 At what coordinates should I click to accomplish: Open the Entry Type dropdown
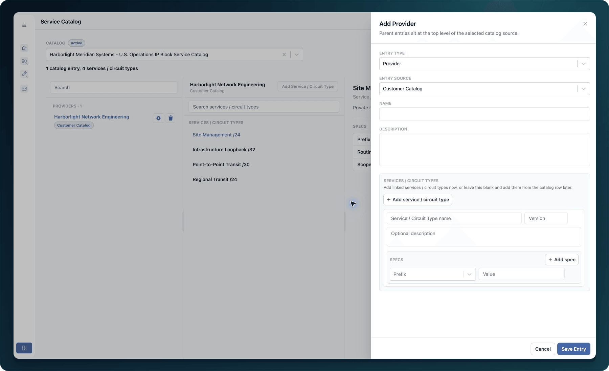click(x=484, y=64)
